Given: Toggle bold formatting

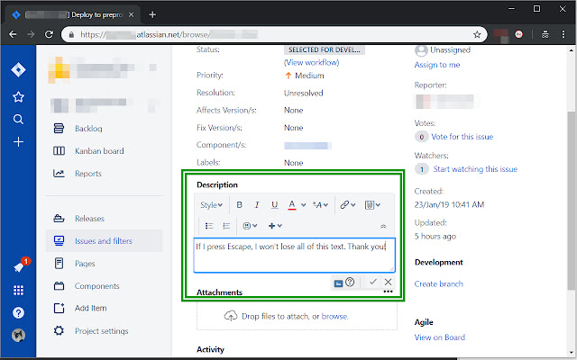Looking at the screenshot, I should [239, 205].
